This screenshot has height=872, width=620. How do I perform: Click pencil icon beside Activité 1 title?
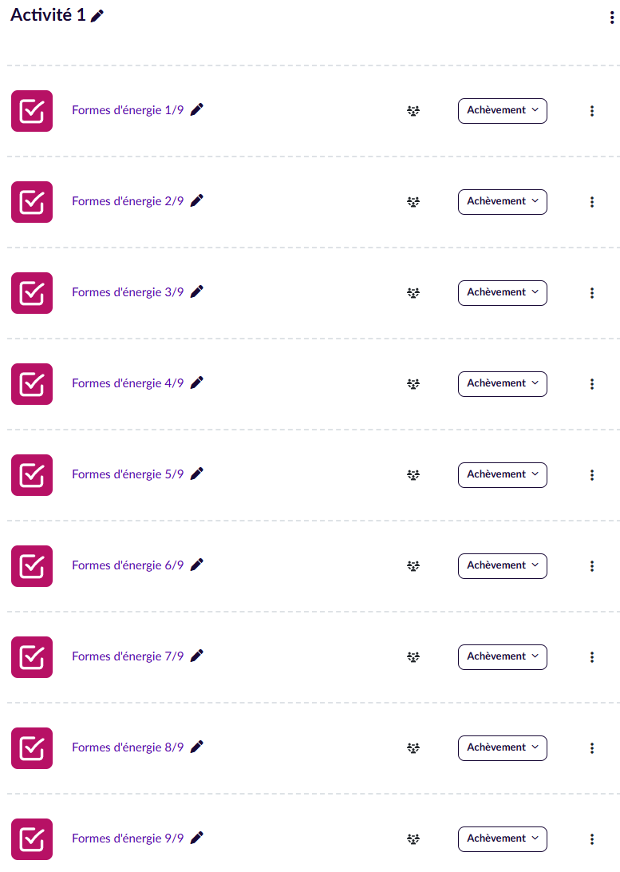tap(97, 16)
